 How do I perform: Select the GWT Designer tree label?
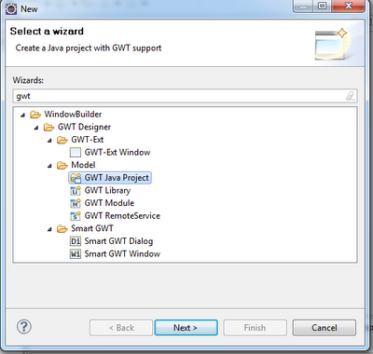tap(84, 127)
